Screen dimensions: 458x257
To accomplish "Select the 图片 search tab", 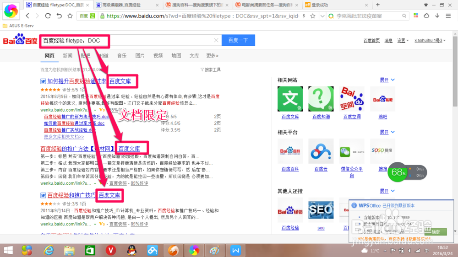I will coord(140,56).
